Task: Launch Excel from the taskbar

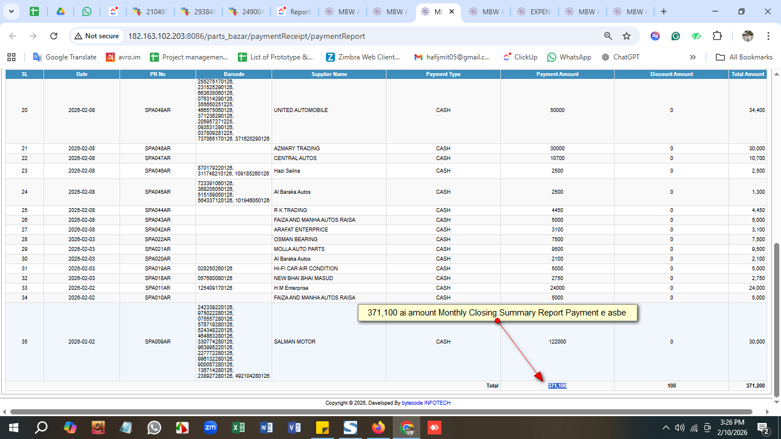Action: click(x=238, y=427)
